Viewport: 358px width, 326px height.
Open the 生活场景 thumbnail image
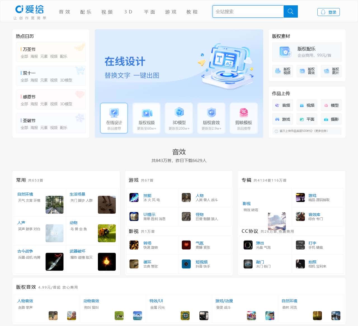(x=107, y=205)
